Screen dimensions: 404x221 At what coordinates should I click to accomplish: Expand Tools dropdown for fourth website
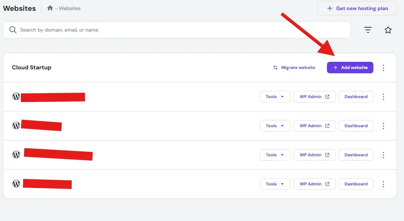(x=275, y=184)
